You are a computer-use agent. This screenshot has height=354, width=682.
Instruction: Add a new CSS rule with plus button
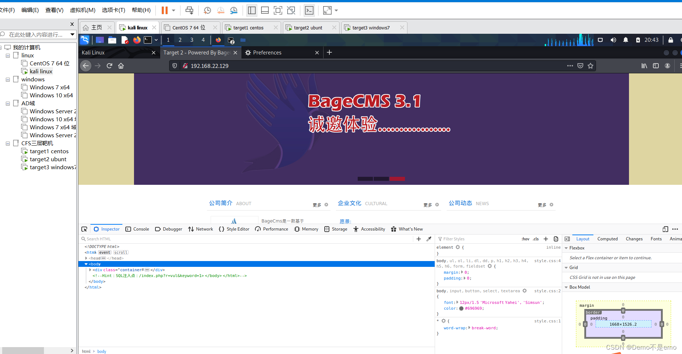tap(545, 239)
